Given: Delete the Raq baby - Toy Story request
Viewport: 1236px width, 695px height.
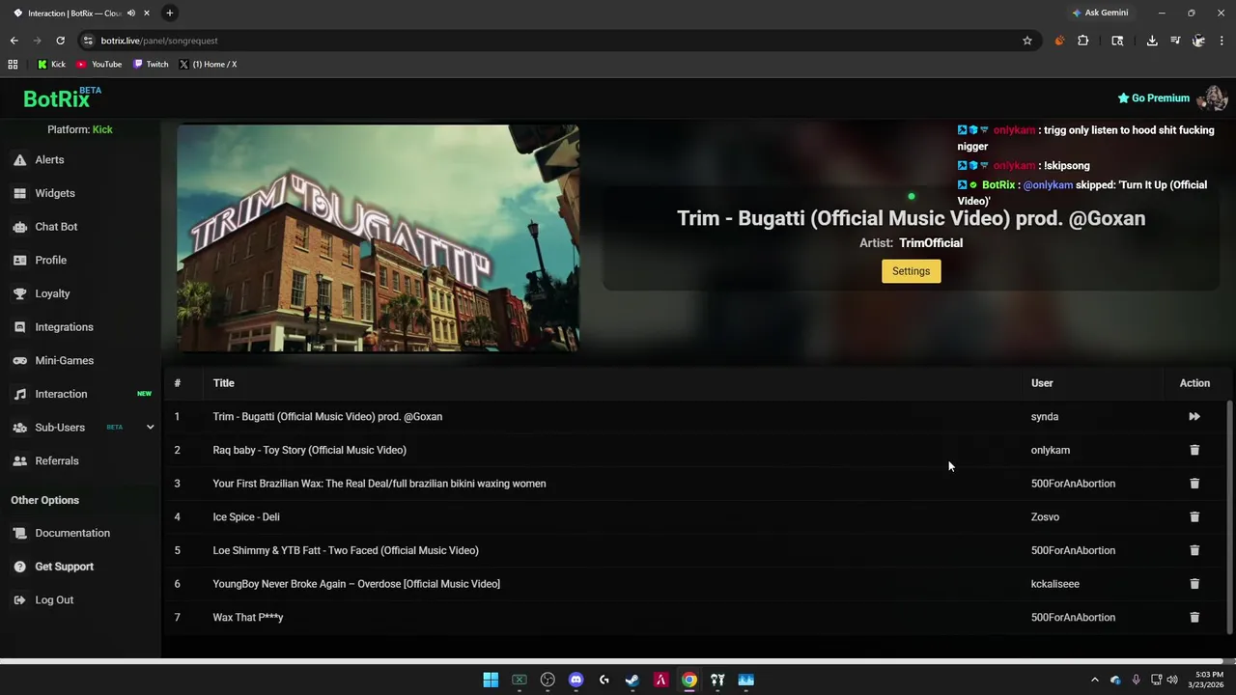Looking at the screenshot, I should click(x=1194, y=450).
